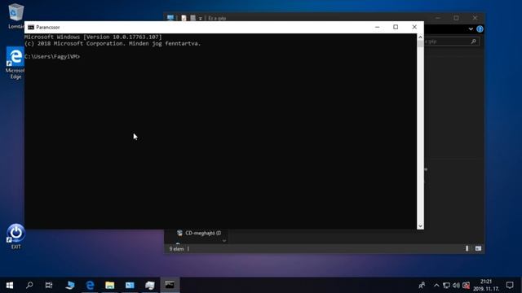Switch Explorer to large icons view
Viewport: 522px width, 293px height.
click(478, 248)
